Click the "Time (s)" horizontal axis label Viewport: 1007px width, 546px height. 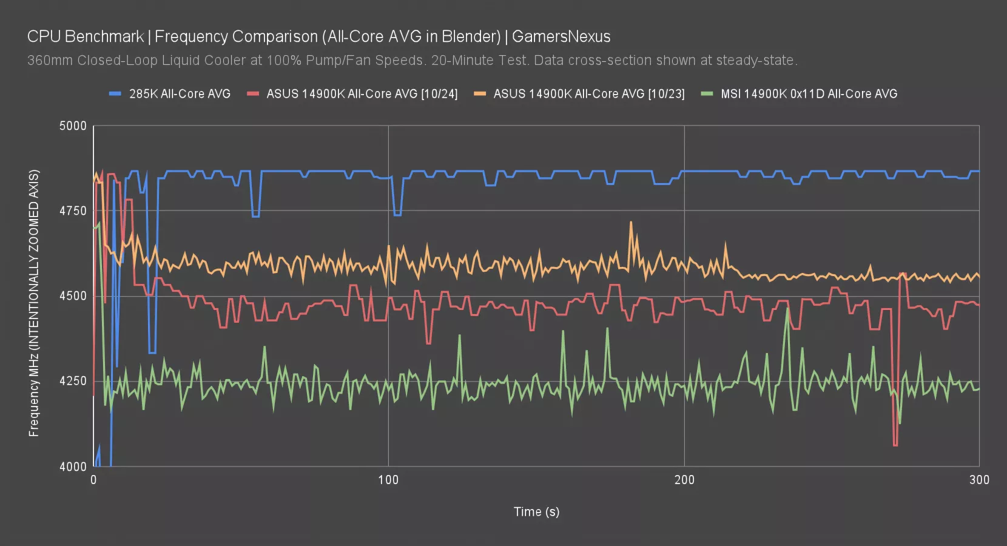click(x=536, y=511)
